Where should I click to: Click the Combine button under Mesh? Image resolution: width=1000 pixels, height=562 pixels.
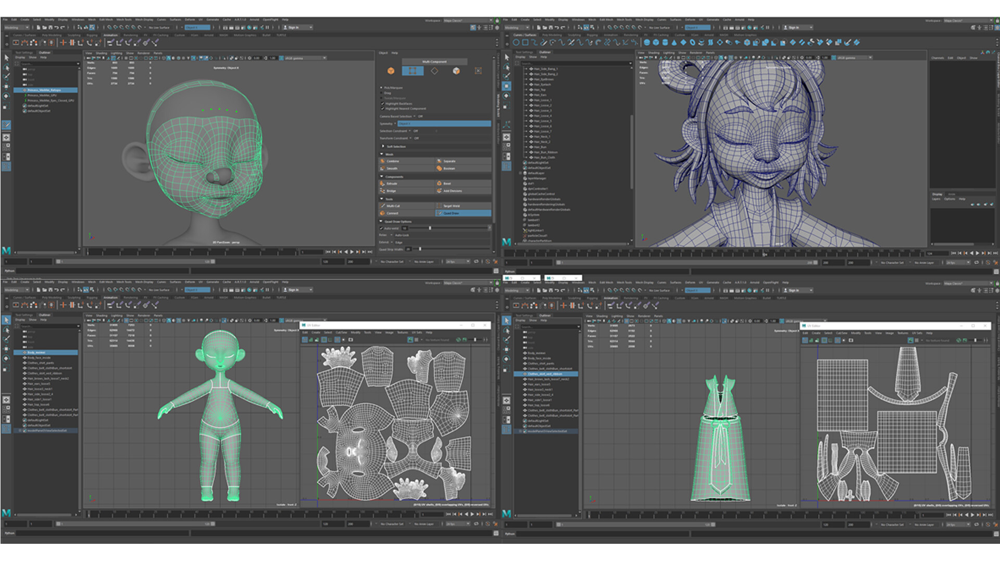[x=393, y=161]
